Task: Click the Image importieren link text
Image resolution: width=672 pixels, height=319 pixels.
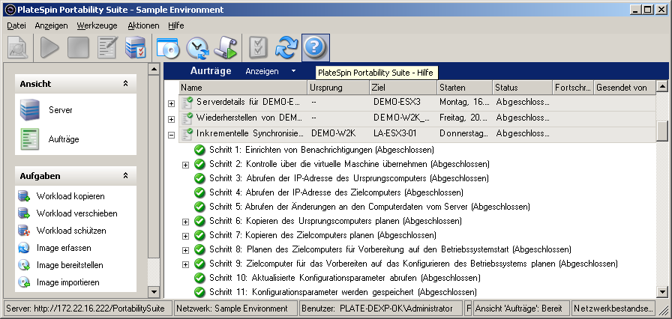Action: click(68, 282)
